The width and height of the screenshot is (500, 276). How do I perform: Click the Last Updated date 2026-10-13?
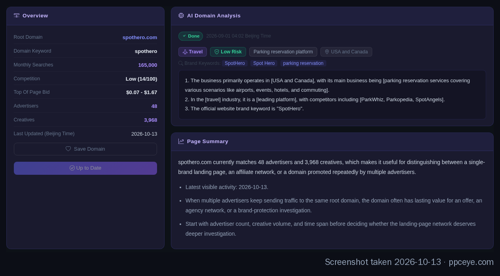144,134
